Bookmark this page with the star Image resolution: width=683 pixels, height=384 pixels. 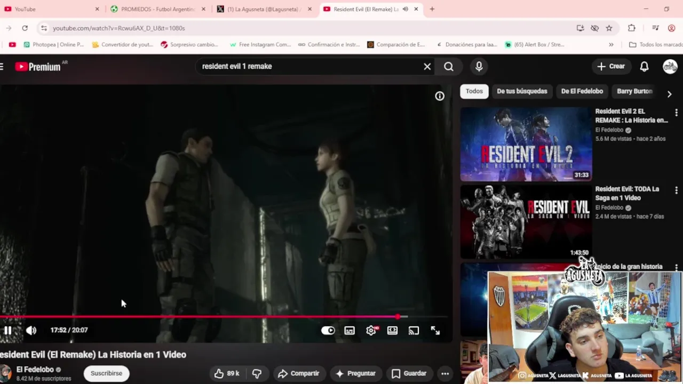pyautogui.click(x=609, y=28)
